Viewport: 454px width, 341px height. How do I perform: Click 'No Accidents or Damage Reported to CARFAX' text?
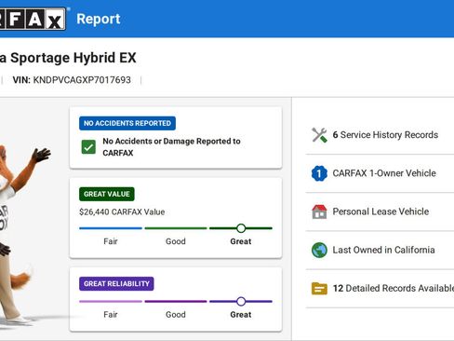click(x=171, y=147)
